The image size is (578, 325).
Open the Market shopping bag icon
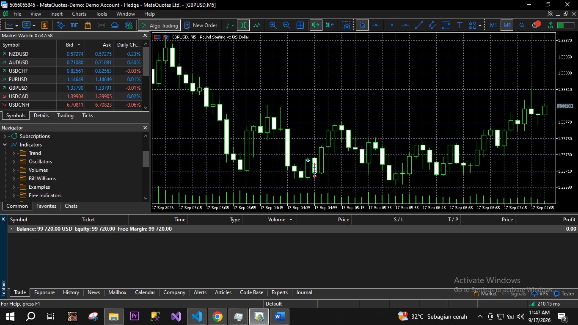88,25
